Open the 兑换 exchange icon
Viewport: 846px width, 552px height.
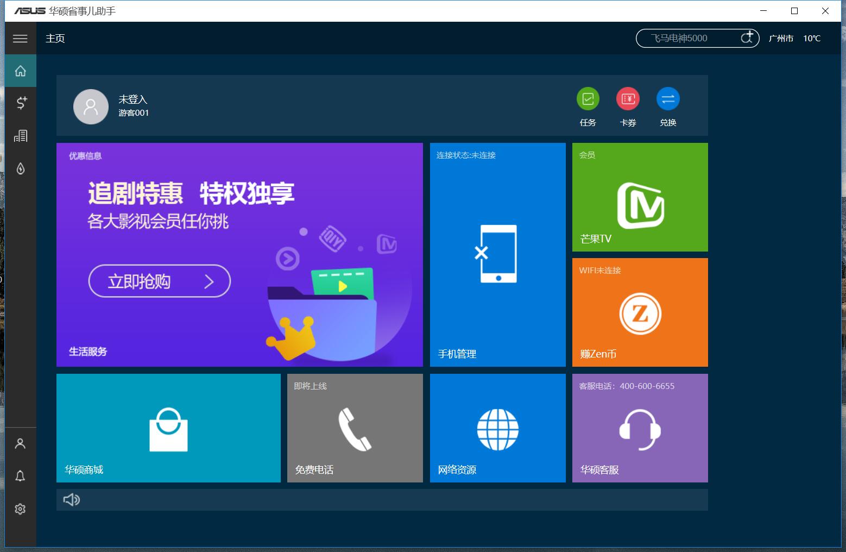pyautogui.click(x=668, y=99)
